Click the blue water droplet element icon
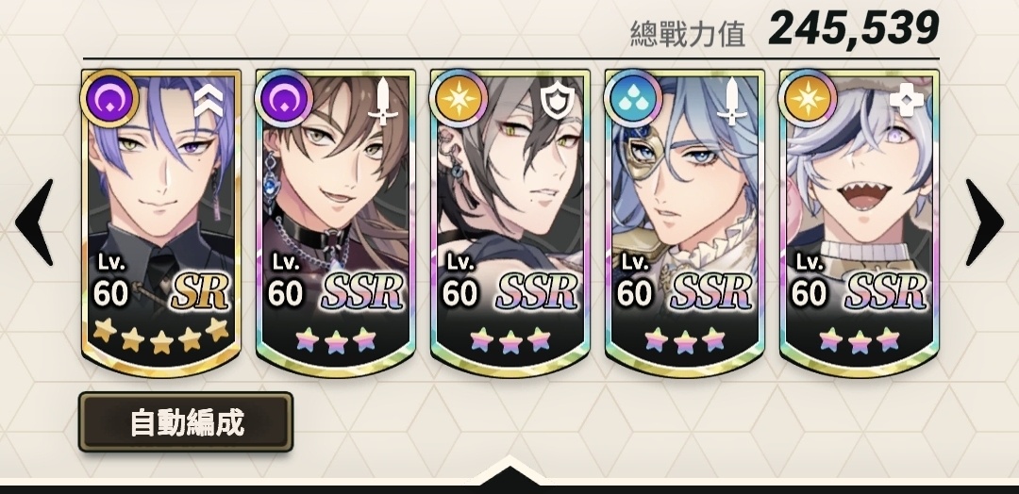Screen dimensions: 1019x494 [x=633, y=99]
